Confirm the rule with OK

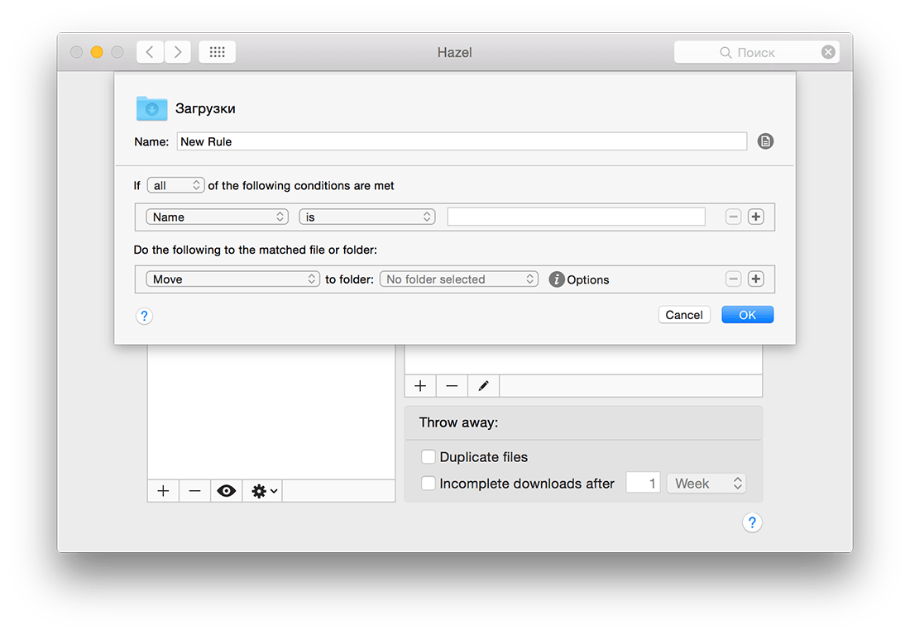[x=748, y=315]
